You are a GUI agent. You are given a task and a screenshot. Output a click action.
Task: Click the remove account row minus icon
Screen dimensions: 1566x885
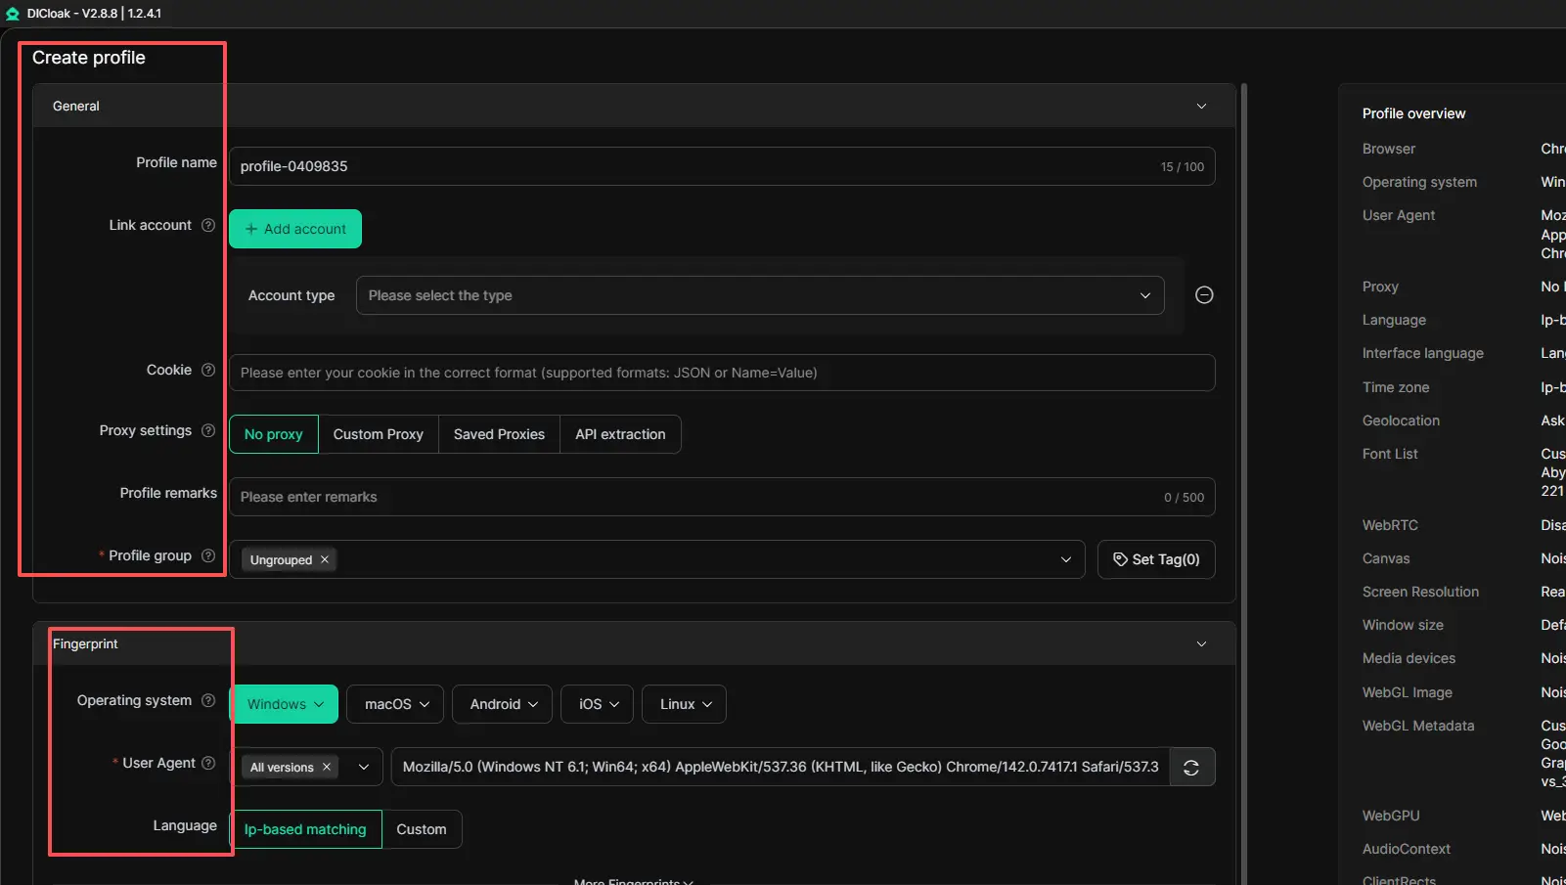pyautogui.click(x=1204, y=295)
